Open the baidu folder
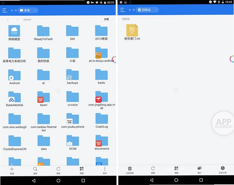This screenshot has width=234, height=185. pos(101,77)
